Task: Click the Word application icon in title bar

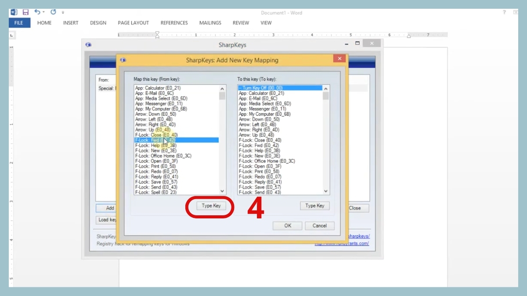Action: click(x=14, y=12)
